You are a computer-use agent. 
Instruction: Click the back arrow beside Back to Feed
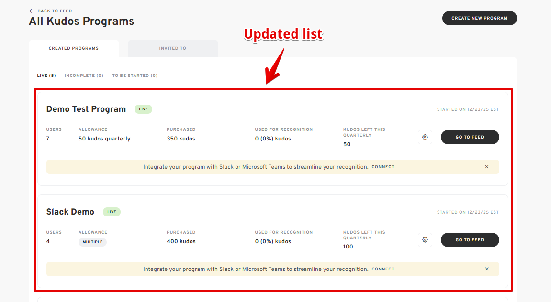click(32, 11)
